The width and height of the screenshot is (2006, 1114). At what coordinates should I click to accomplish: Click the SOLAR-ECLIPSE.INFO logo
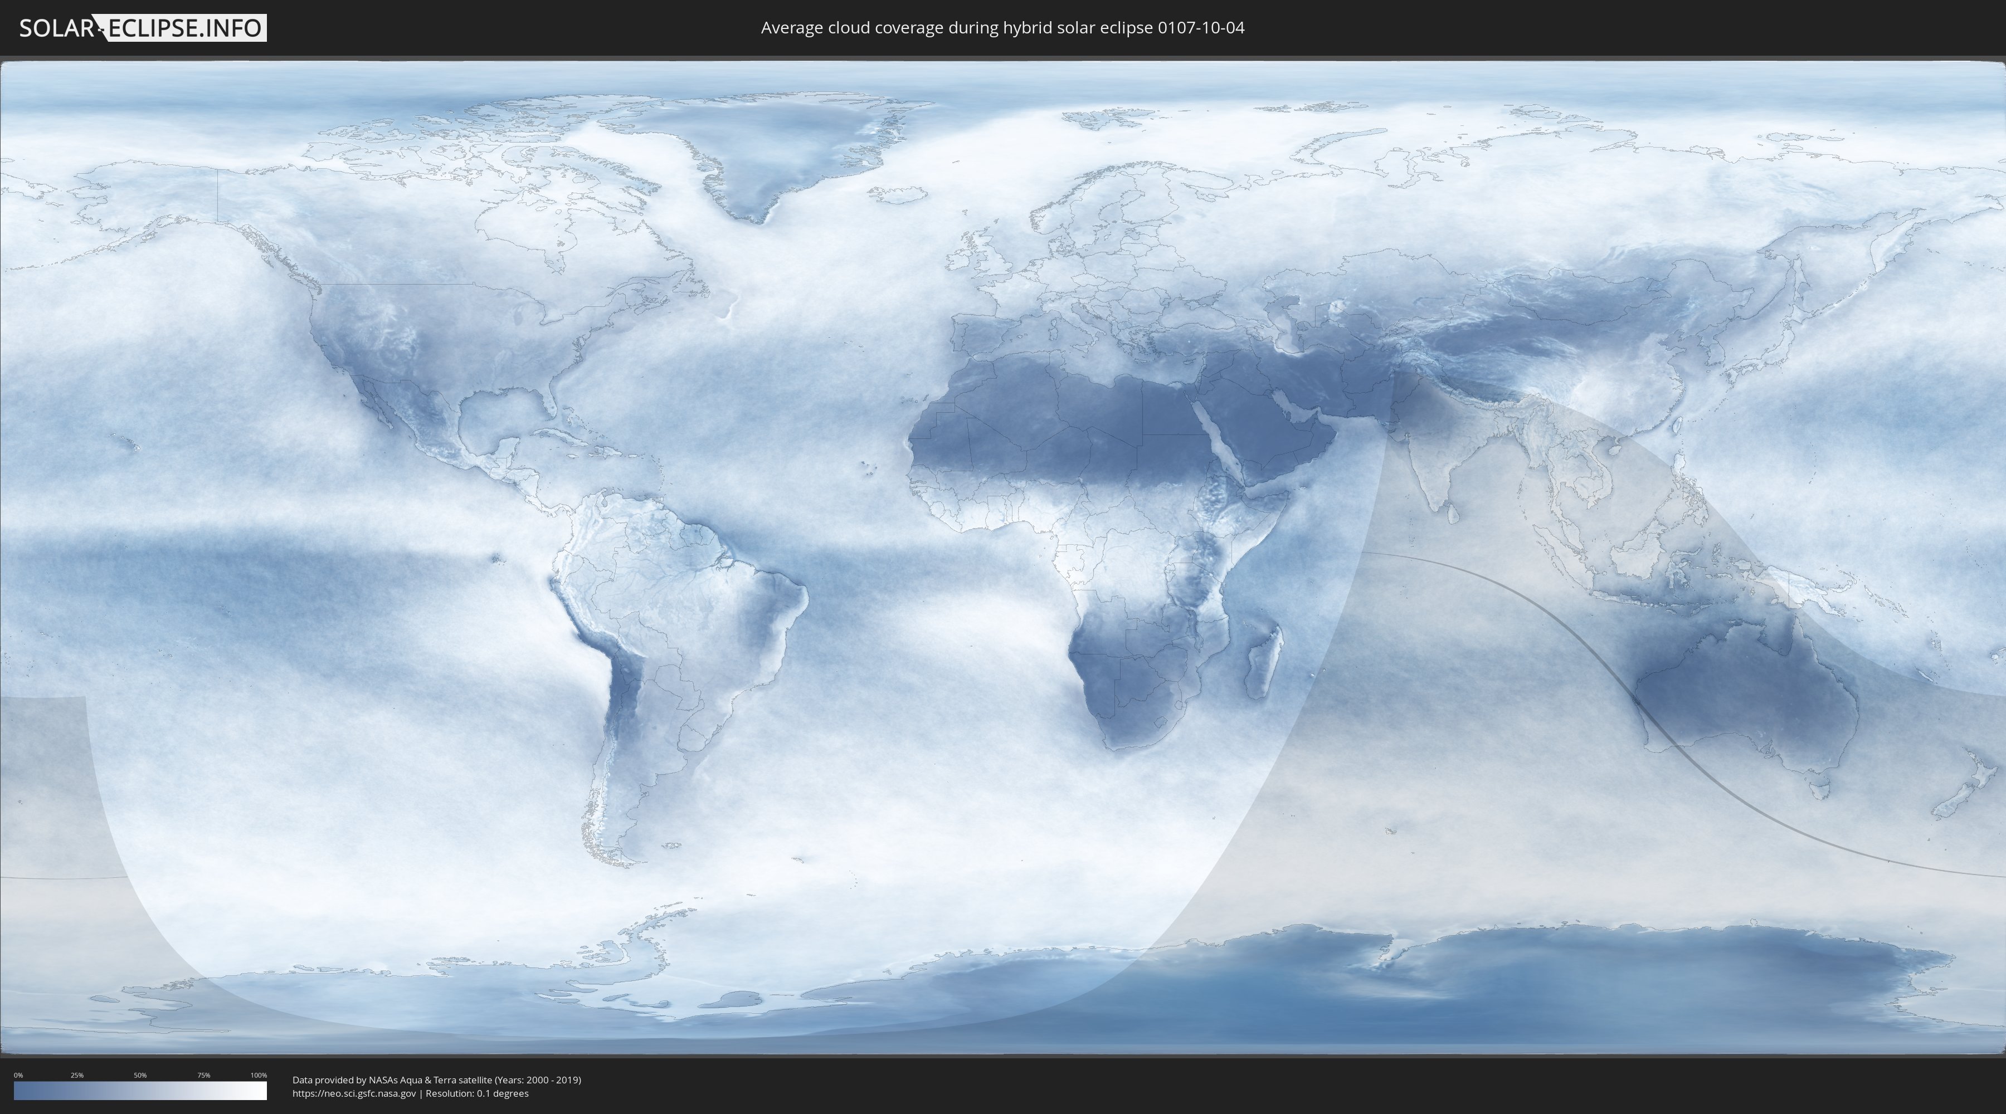[143, 28]
